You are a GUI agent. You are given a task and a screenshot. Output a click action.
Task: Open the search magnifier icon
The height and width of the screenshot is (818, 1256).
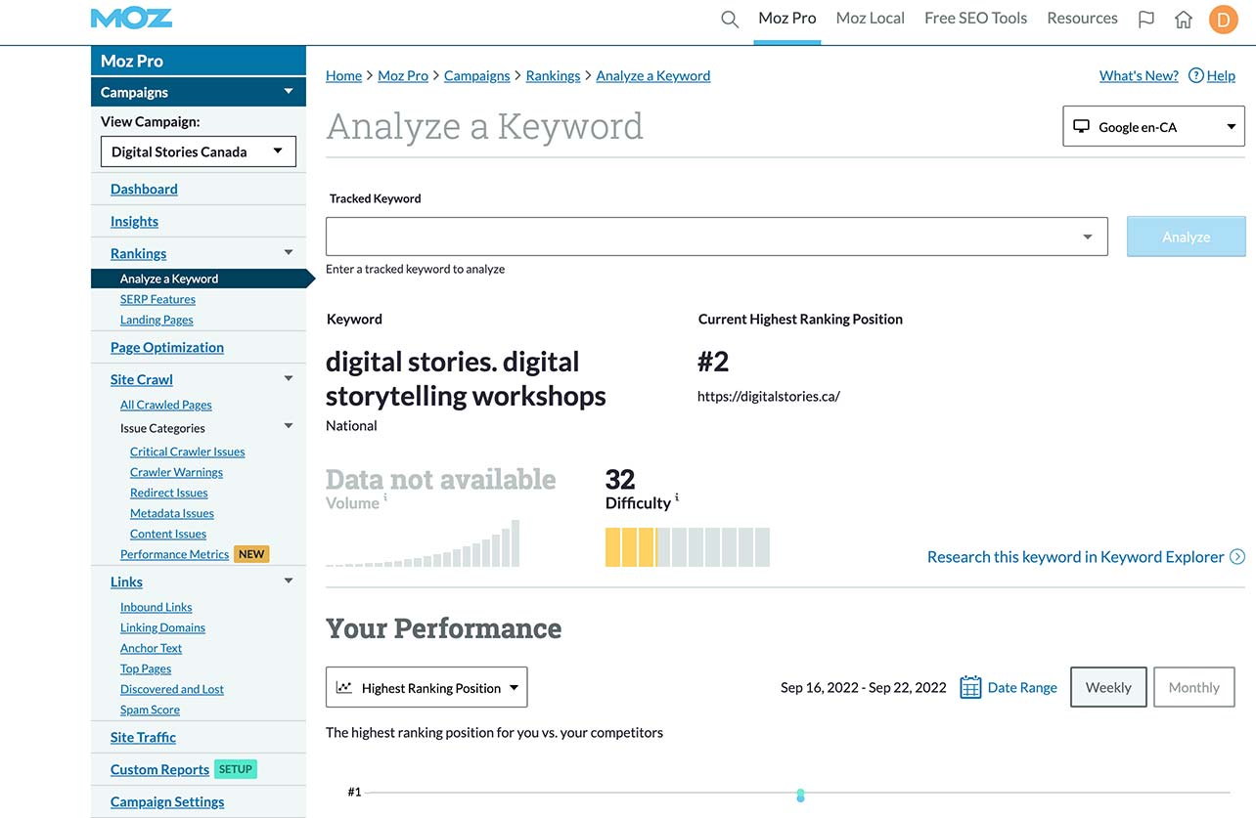point(729,18)
